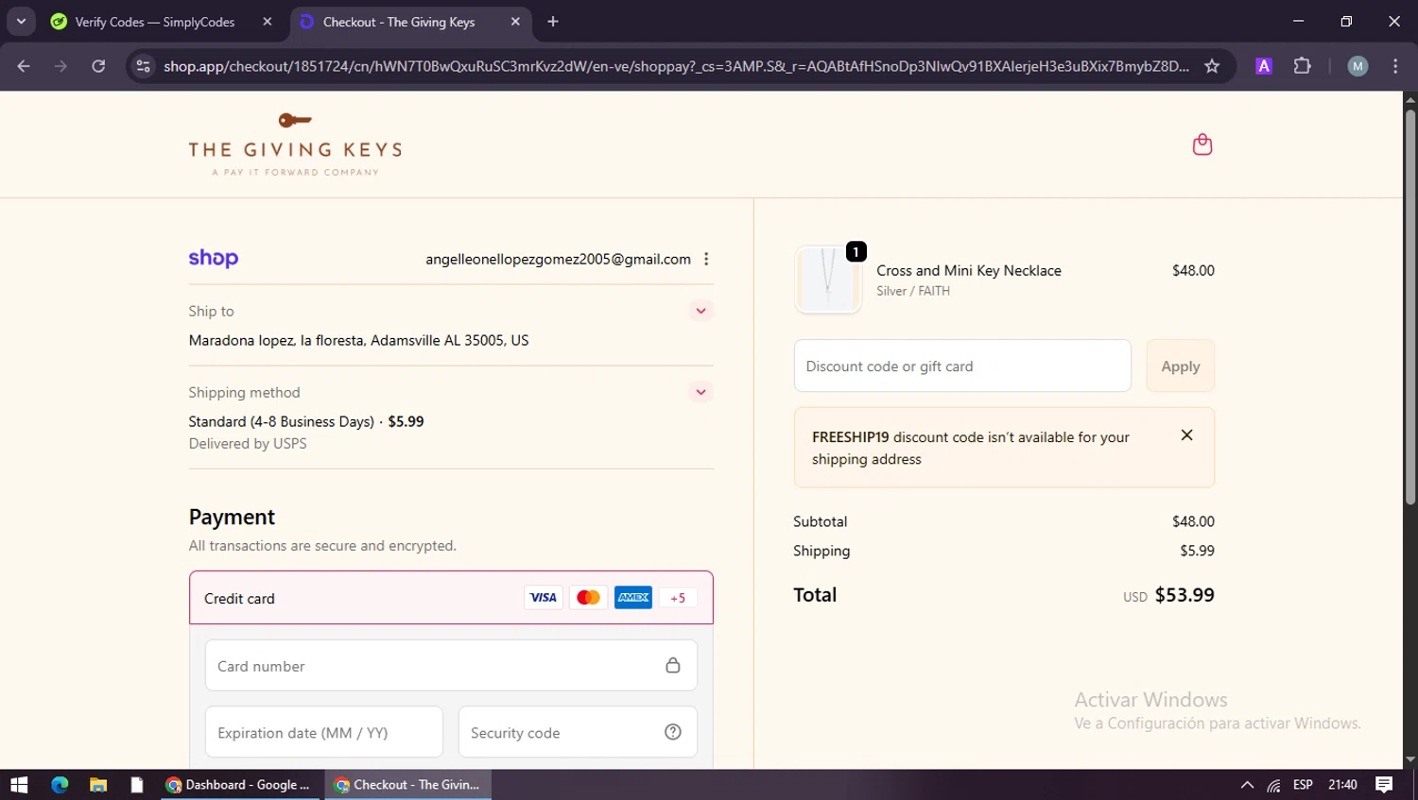This screenshot has height=800, width=1418.
Task: Open the network Wi-Fi tray icon
Action: [1274, 785]
